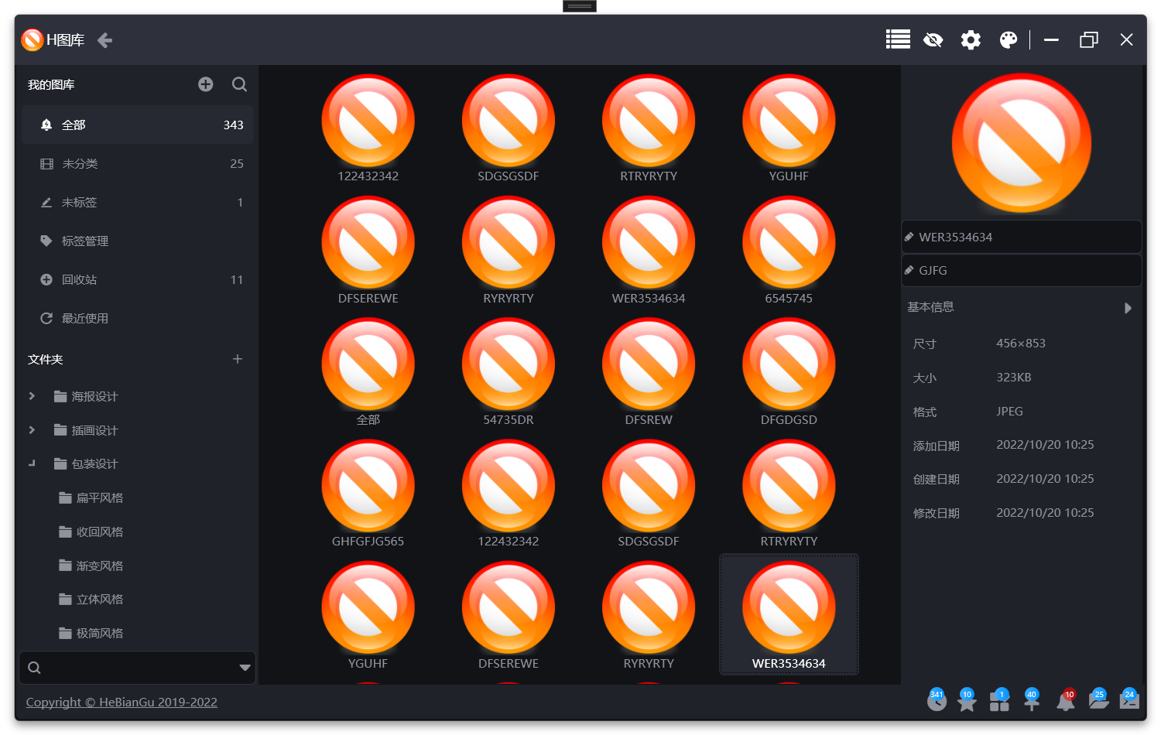1161x735 pixels.
Task: Open 最近使用 list
Action: click(x=137, y=318)
